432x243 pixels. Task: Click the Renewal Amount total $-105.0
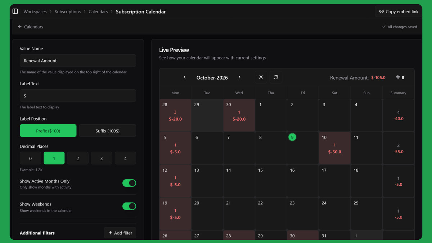click(378, 77)
